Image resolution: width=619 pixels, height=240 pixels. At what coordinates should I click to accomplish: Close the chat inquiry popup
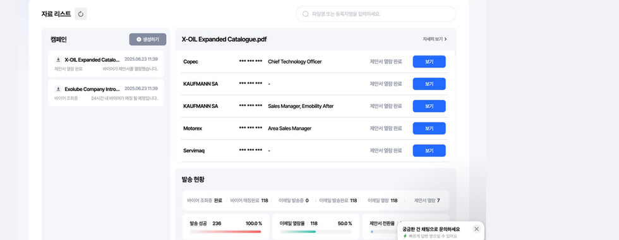tap(476, 229)
